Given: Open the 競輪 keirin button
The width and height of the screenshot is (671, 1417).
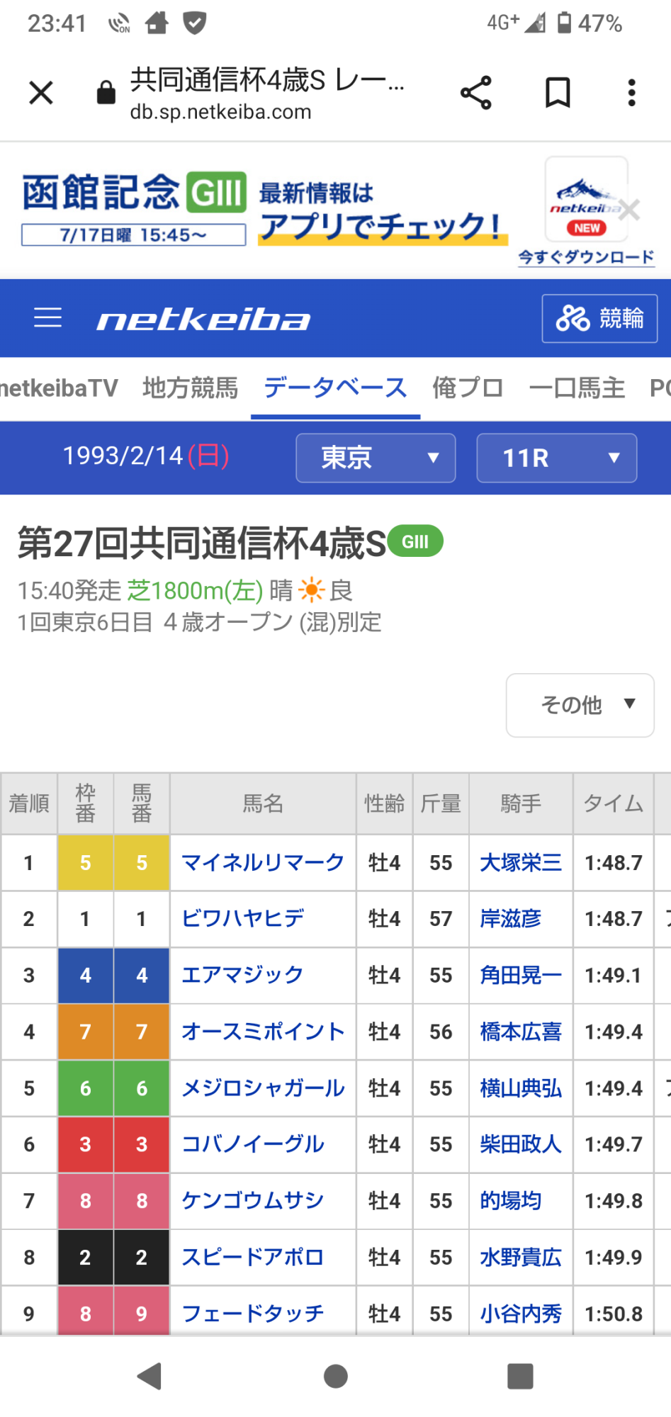Looking at the screenshot, I should tap(599, 319).
